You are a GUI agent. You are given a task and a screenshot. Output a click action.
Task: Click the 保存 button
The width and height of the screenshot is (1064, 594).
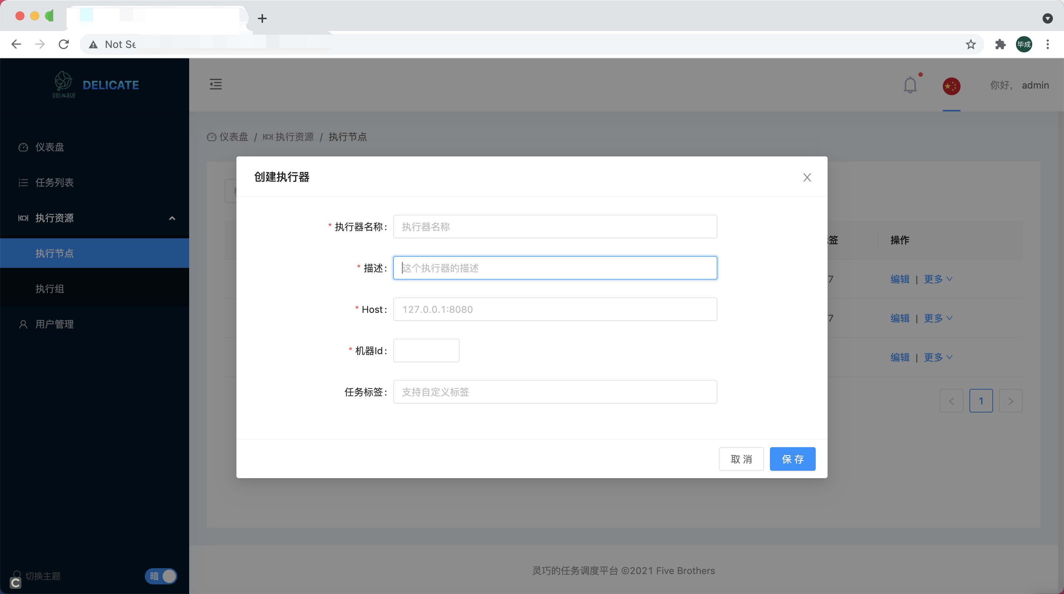click(x=792, y=459)
